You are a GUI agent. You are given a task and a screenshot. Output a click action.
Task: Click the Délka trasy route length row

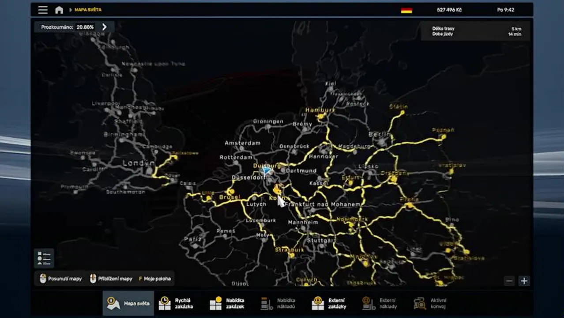tap(477, 29)
